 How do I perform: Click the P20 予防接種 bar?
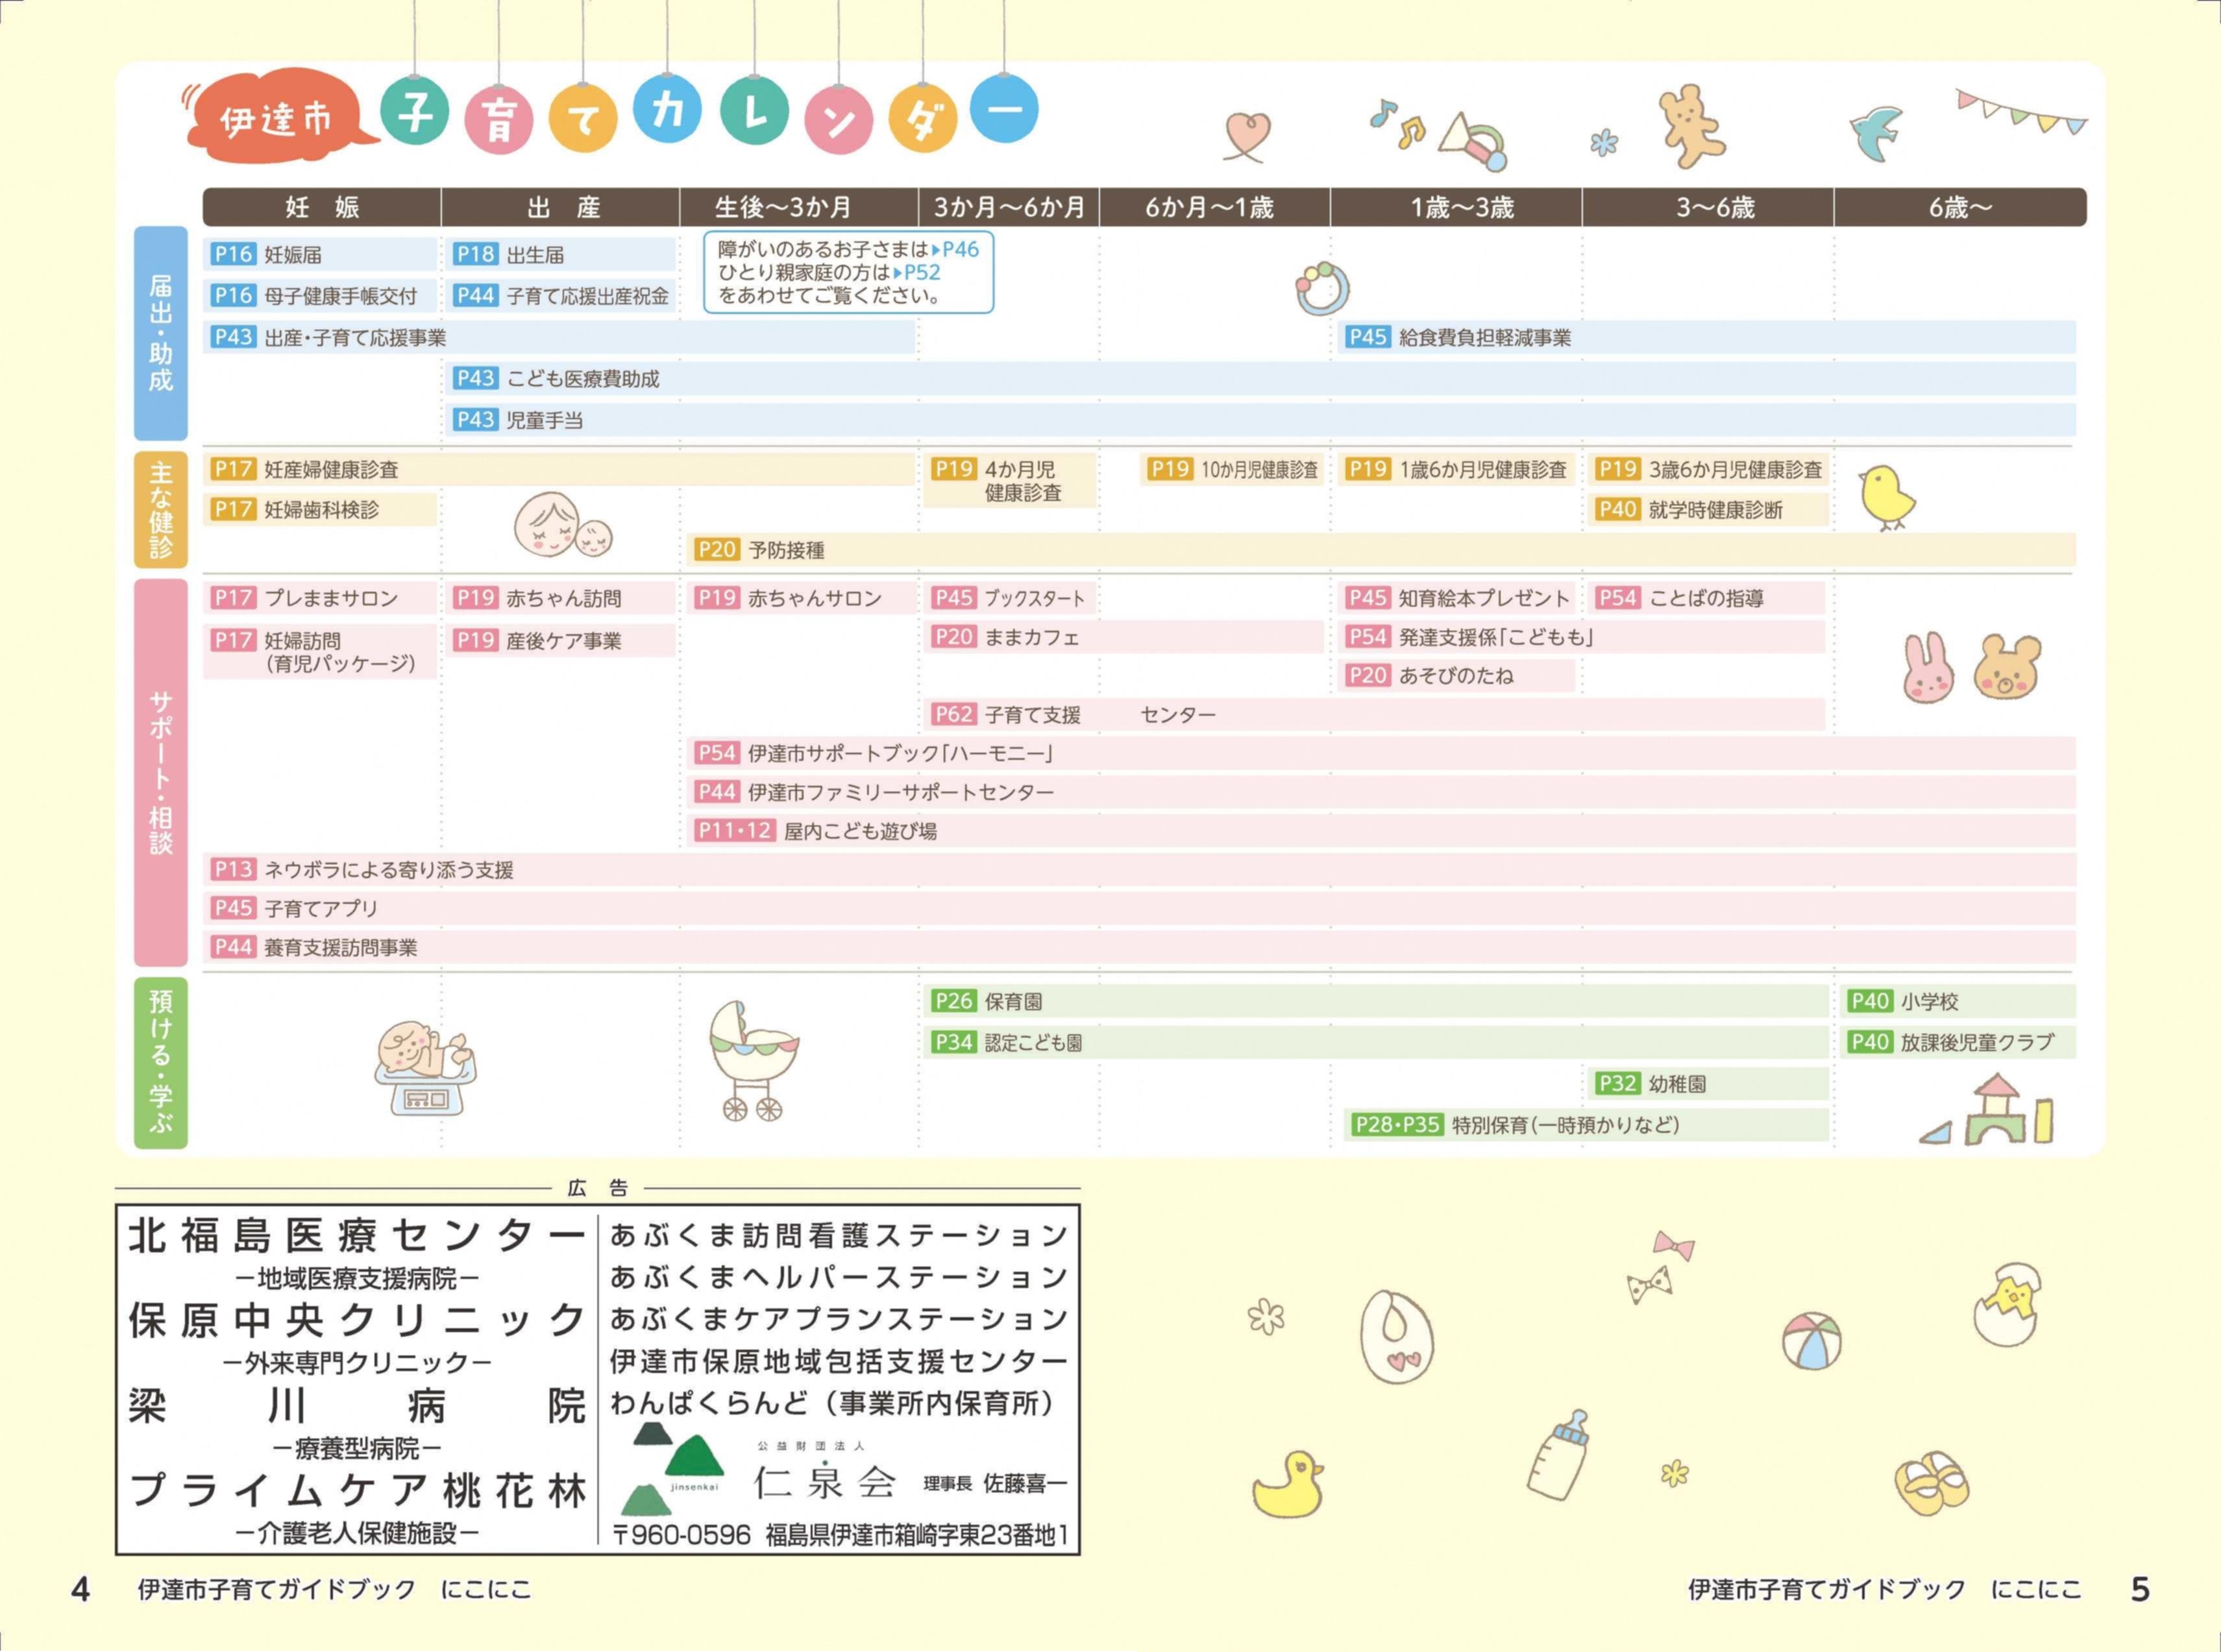point(1381,549)
